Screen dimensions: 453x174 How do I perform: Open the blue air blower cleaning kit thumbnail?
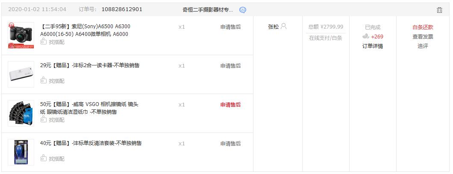point(21,152)
